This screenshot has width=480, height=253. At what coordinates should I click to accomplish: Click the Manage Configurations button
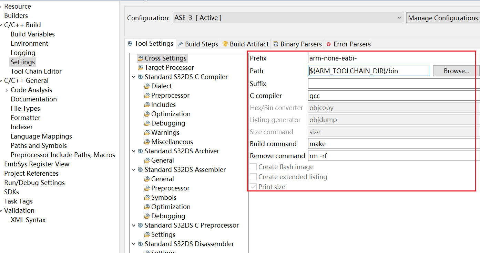pos(443,18)
